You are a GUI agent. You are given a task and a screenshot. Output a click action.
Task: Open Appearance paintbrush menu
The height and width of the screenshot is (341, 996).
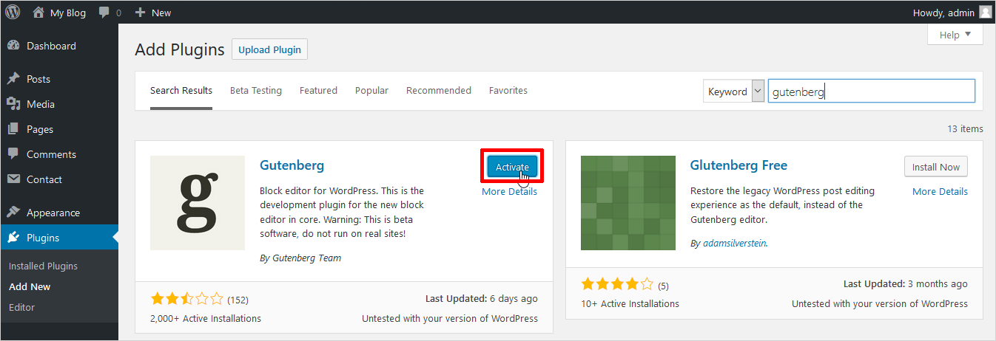[x=13, y=213]
